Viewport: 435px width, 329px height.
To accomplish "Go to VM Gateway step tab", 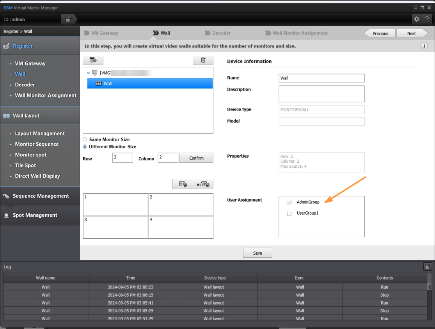I will 101,33.
